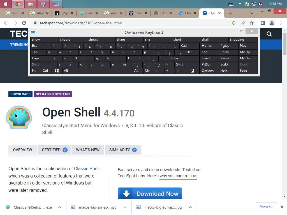Toggle left Alt key on keyboard

pos(68,71)
